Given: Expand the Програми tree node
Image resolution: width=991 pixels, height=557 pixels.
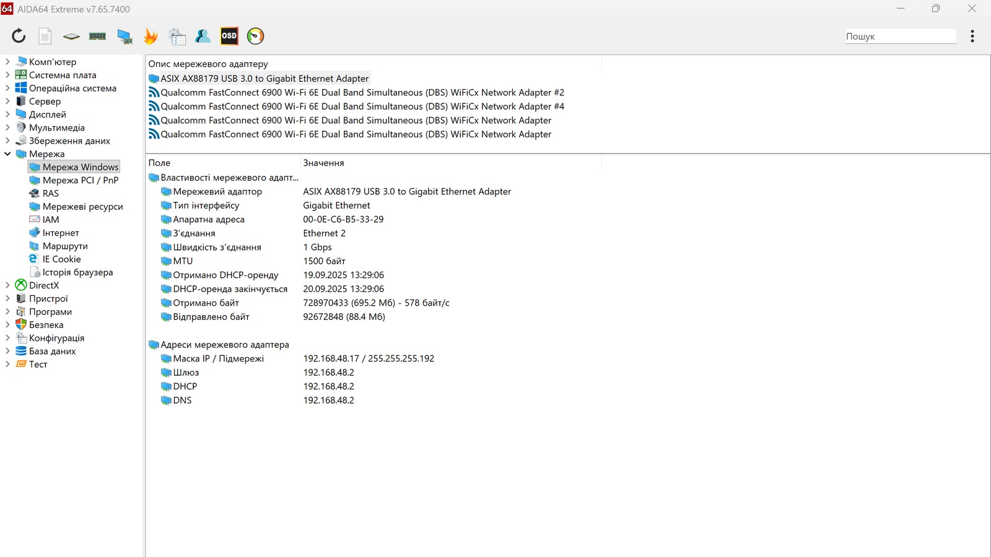Looking at the screenshot, I should pos(7,312).
